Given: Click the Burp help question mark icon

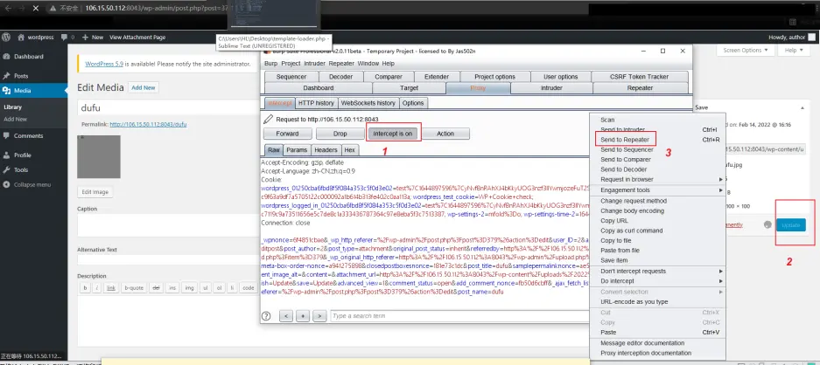Looking at the screenshot, I should point(266,316).
